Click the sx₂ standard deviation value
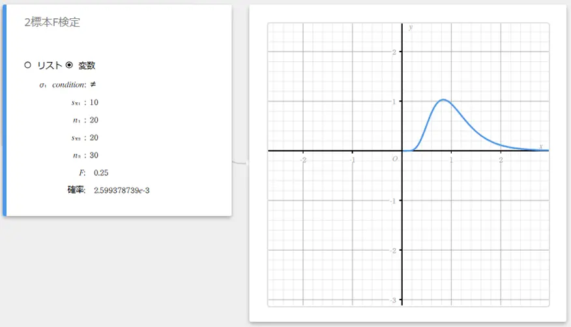The width and height of the screenshot is (571, 327). [x=94, y=137]
